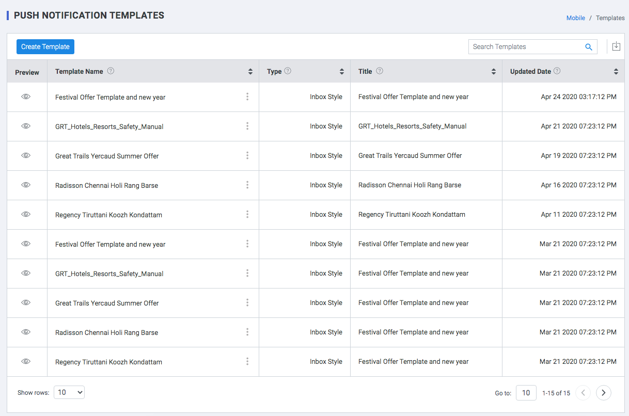Open options menu for Great Trails template dated Mar 21
Screen dimensions: 629x416
[x=247, y=302]
